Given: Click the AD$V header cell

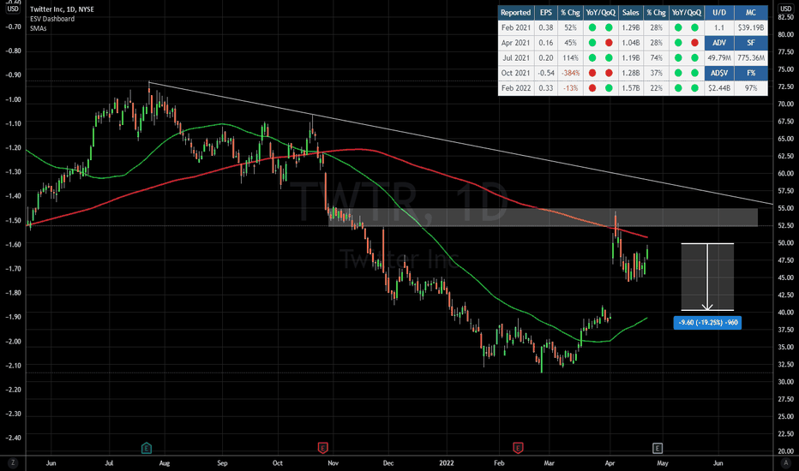Looking at the screenshot, I should coord(719,73).
